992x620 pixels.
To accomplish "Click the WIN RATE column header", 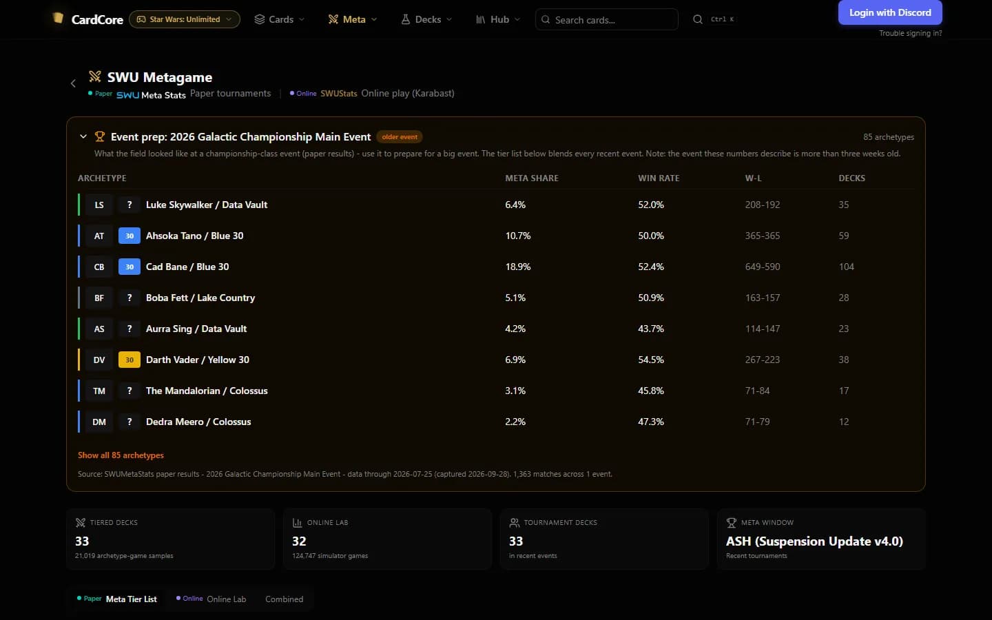I will [659, 178].
